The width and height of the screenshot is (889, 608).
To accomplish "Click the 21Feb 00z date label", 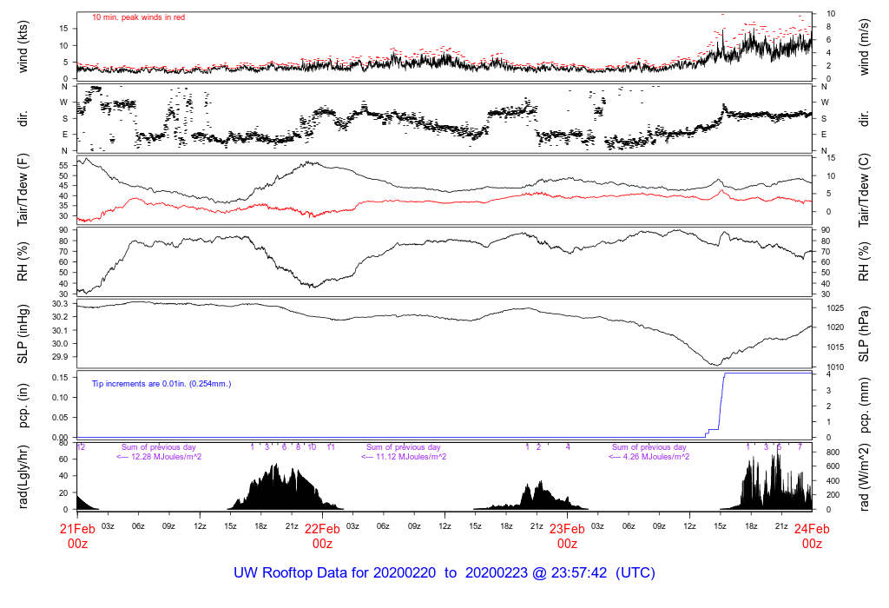I will click(x=77, y=536).
